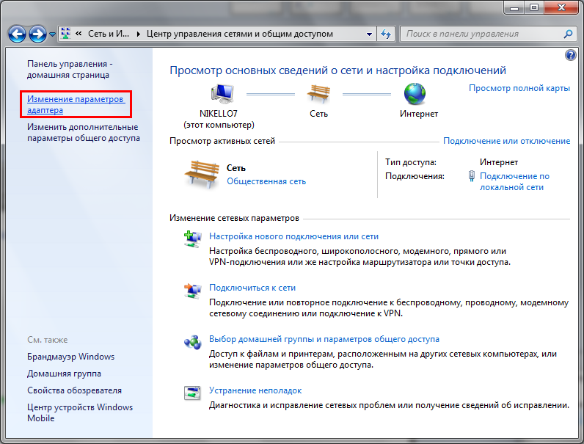Click the 'NIKELLO7' computer name text
This screenshot has height=444, width=584.
218,114
